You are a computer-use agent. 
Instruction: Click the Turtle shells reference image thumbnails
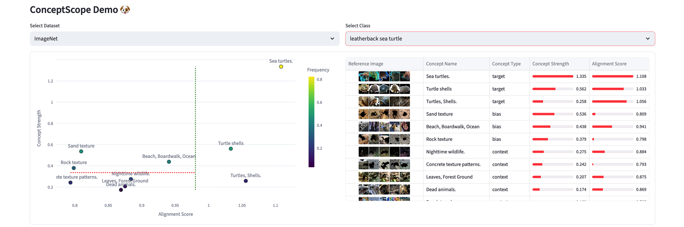(x=384, y=89)
